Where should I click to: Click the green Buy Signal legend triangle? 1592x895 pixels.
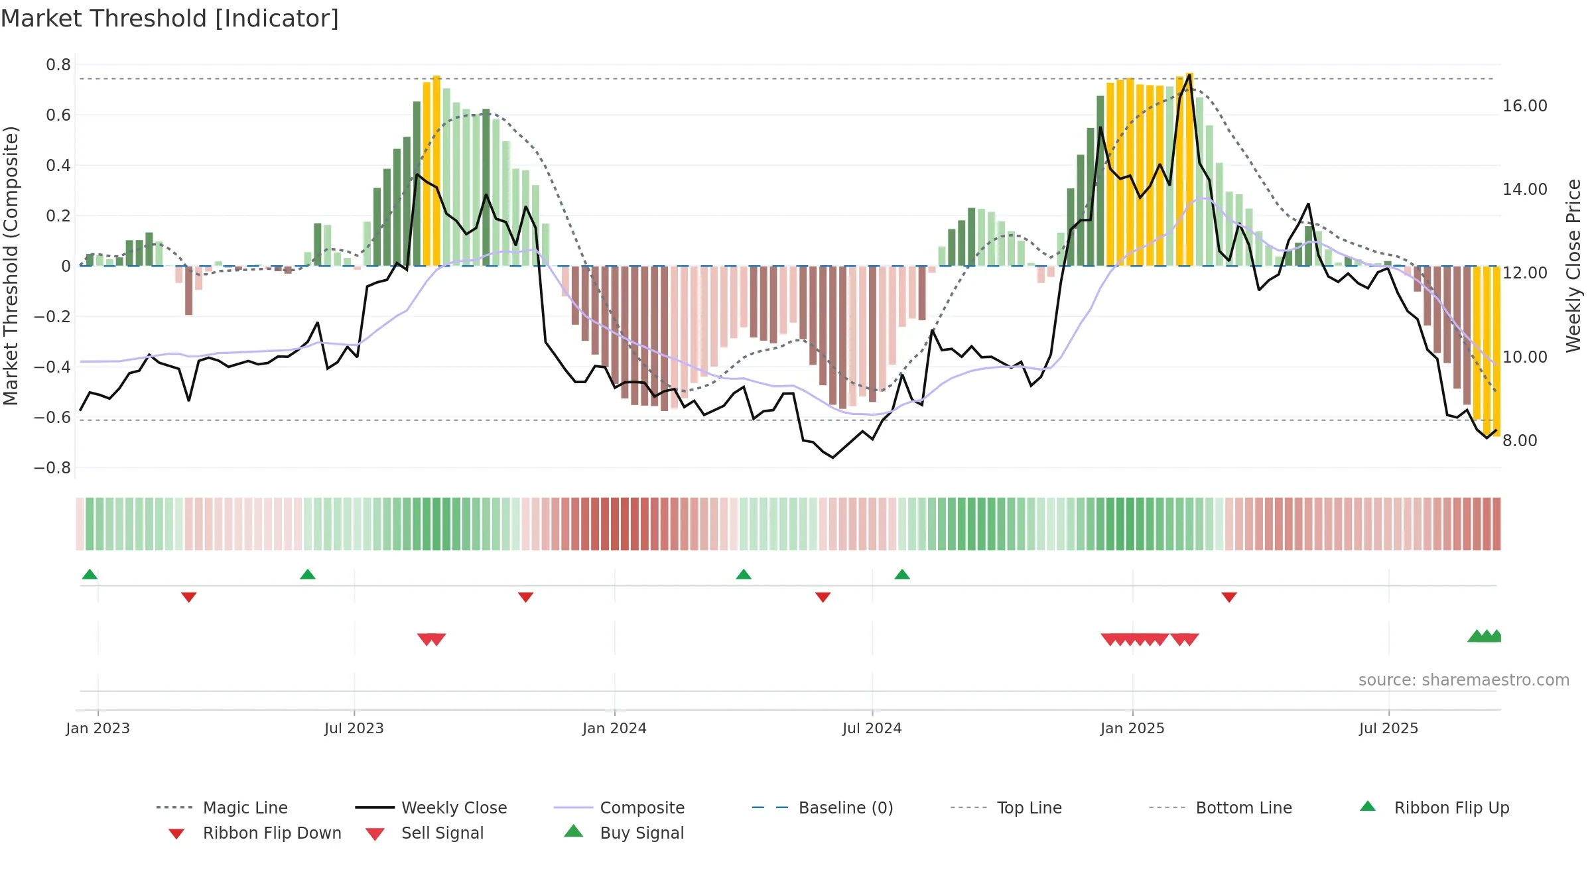[573, 831]
